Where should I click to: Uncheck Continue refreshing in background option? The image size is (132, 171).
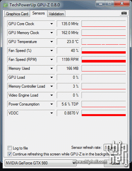tap(10, 154)
